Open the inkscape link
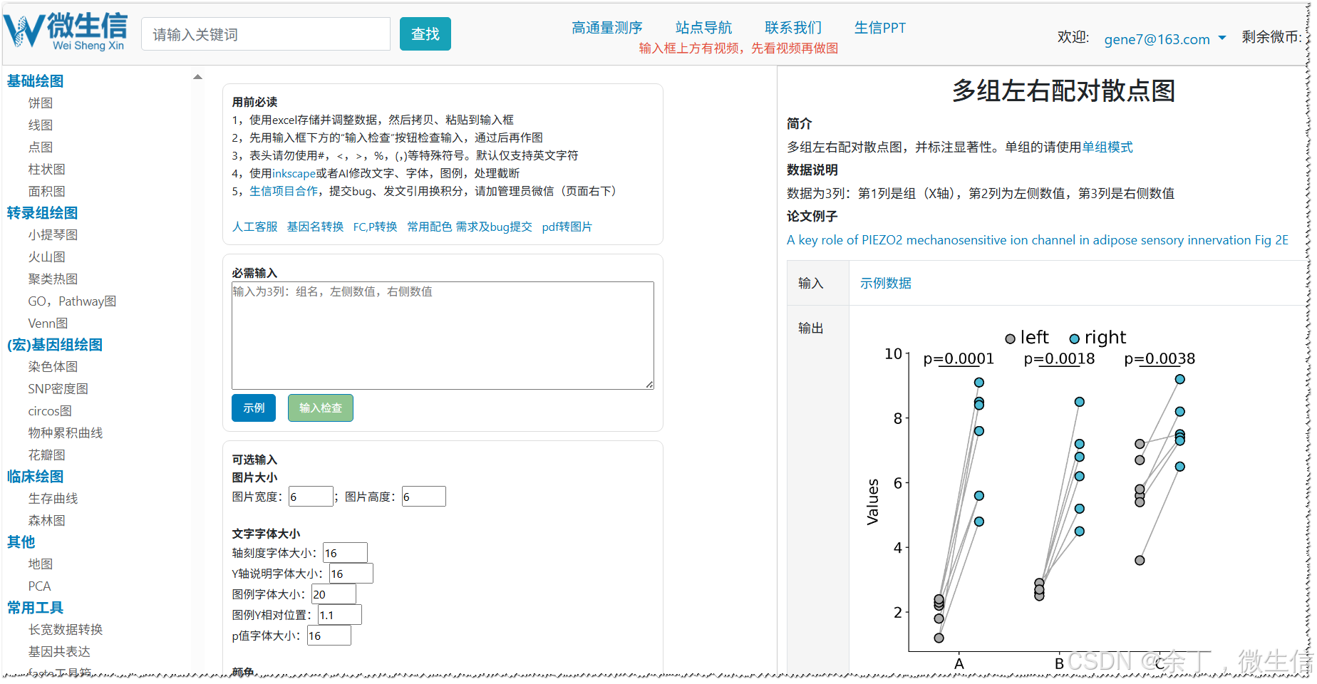The height and width of the screenshot is (684, 1317). (294, 173)
